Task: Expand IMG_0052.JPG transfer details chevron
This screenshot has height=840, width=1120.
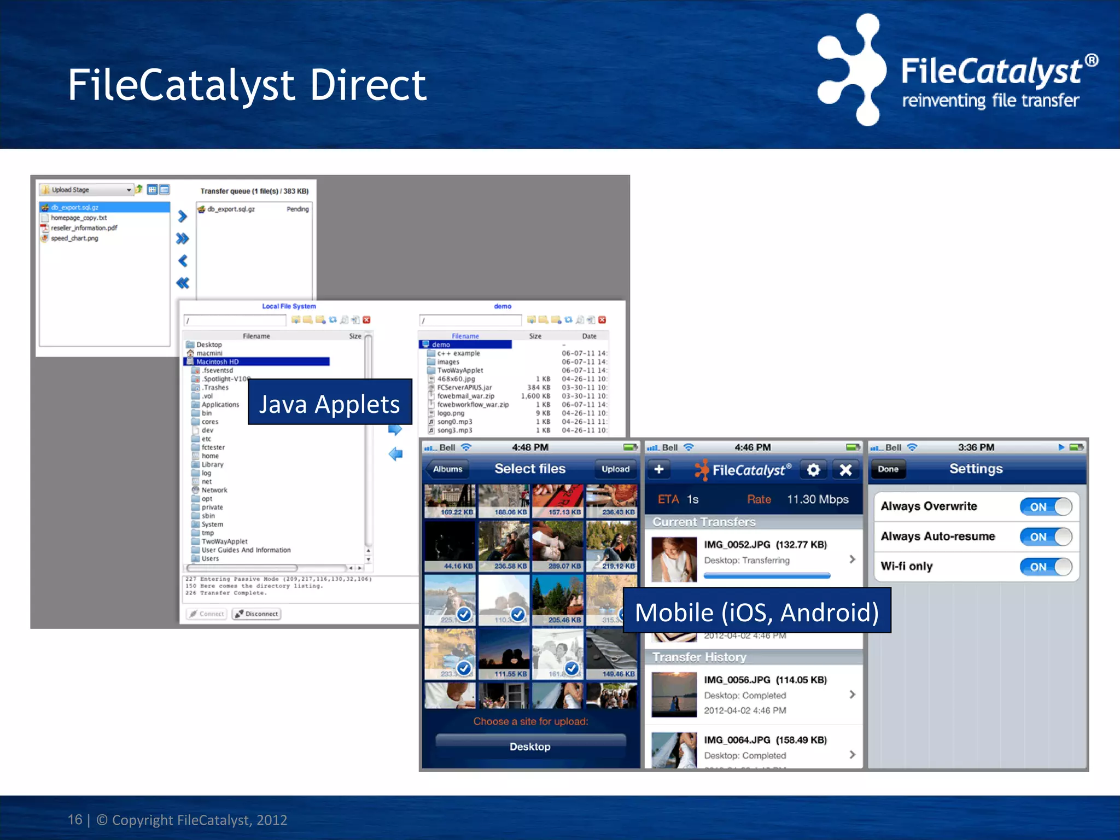Action: point(852,559)
